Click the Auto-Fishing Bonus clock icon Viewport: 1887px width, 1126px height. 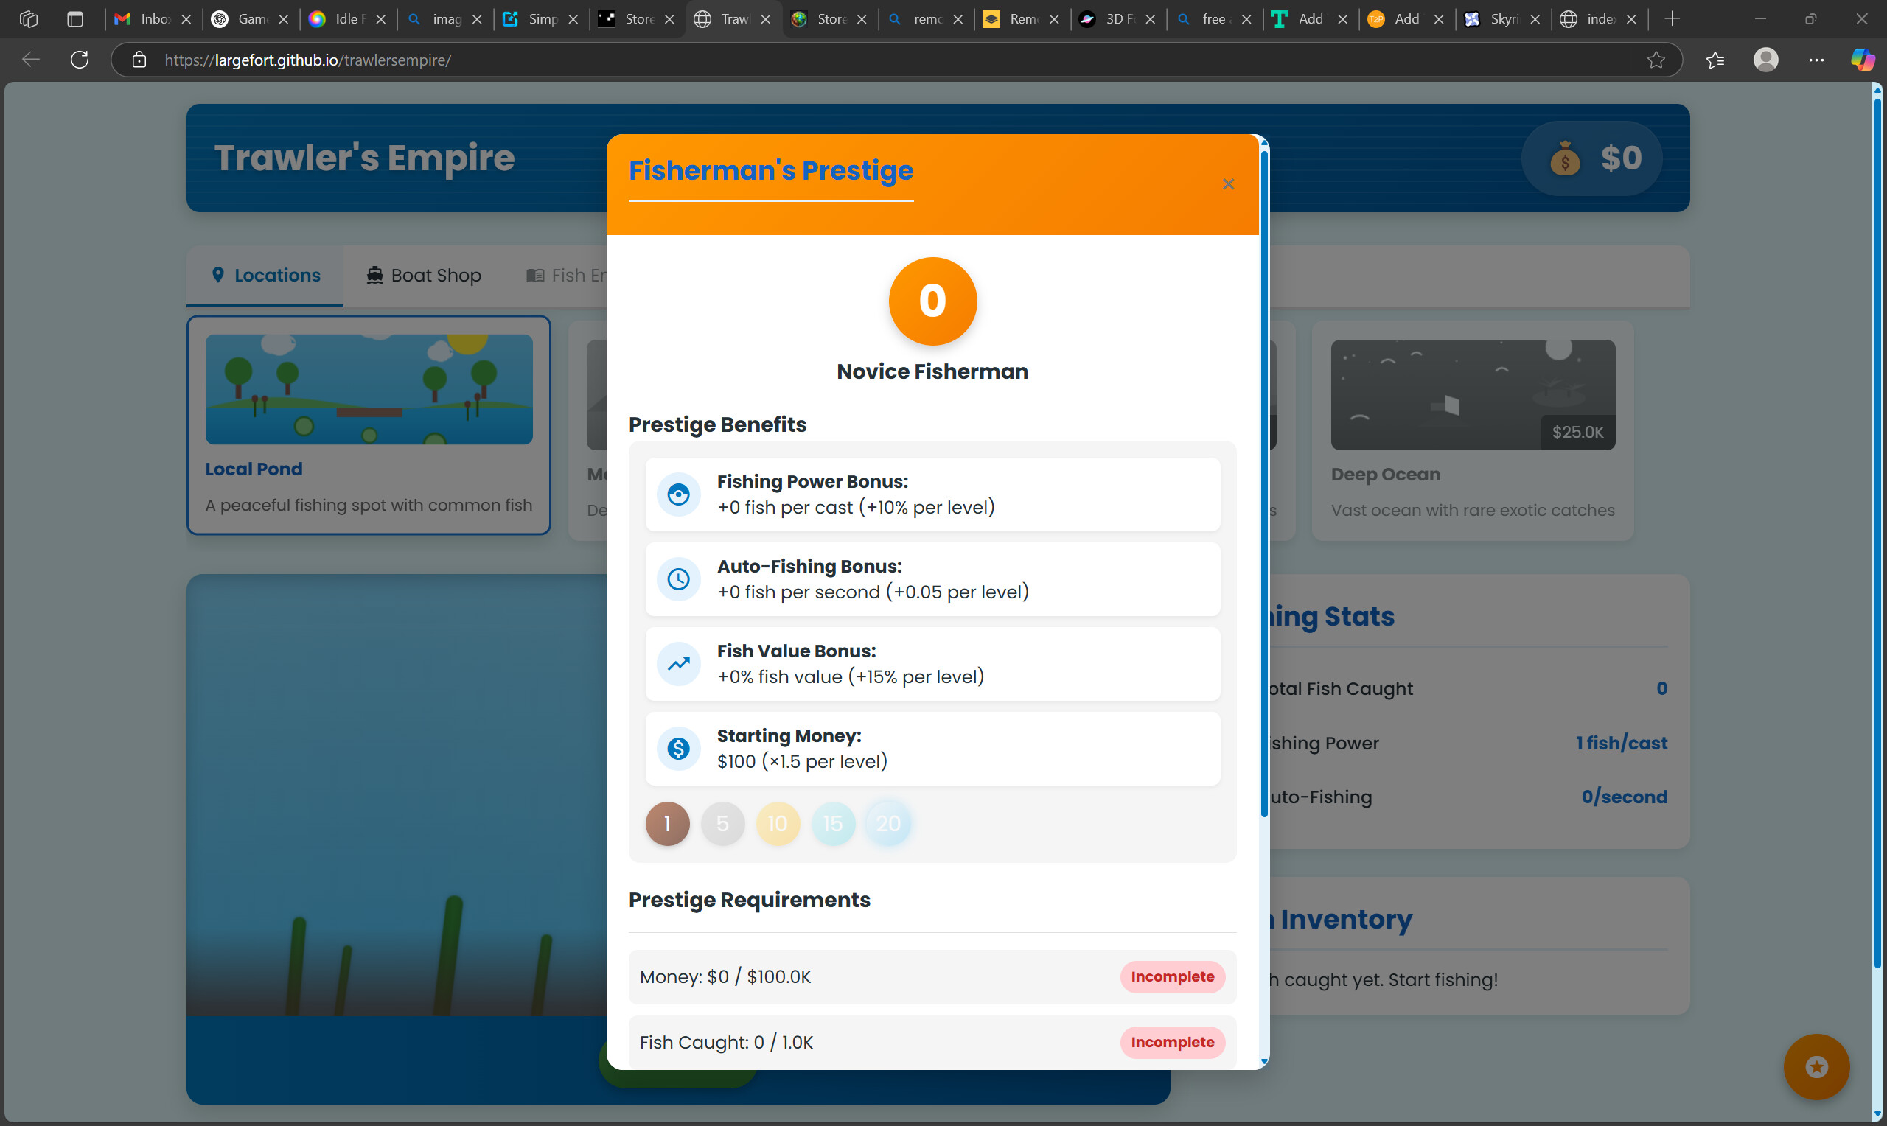click(x=678, y=579)
